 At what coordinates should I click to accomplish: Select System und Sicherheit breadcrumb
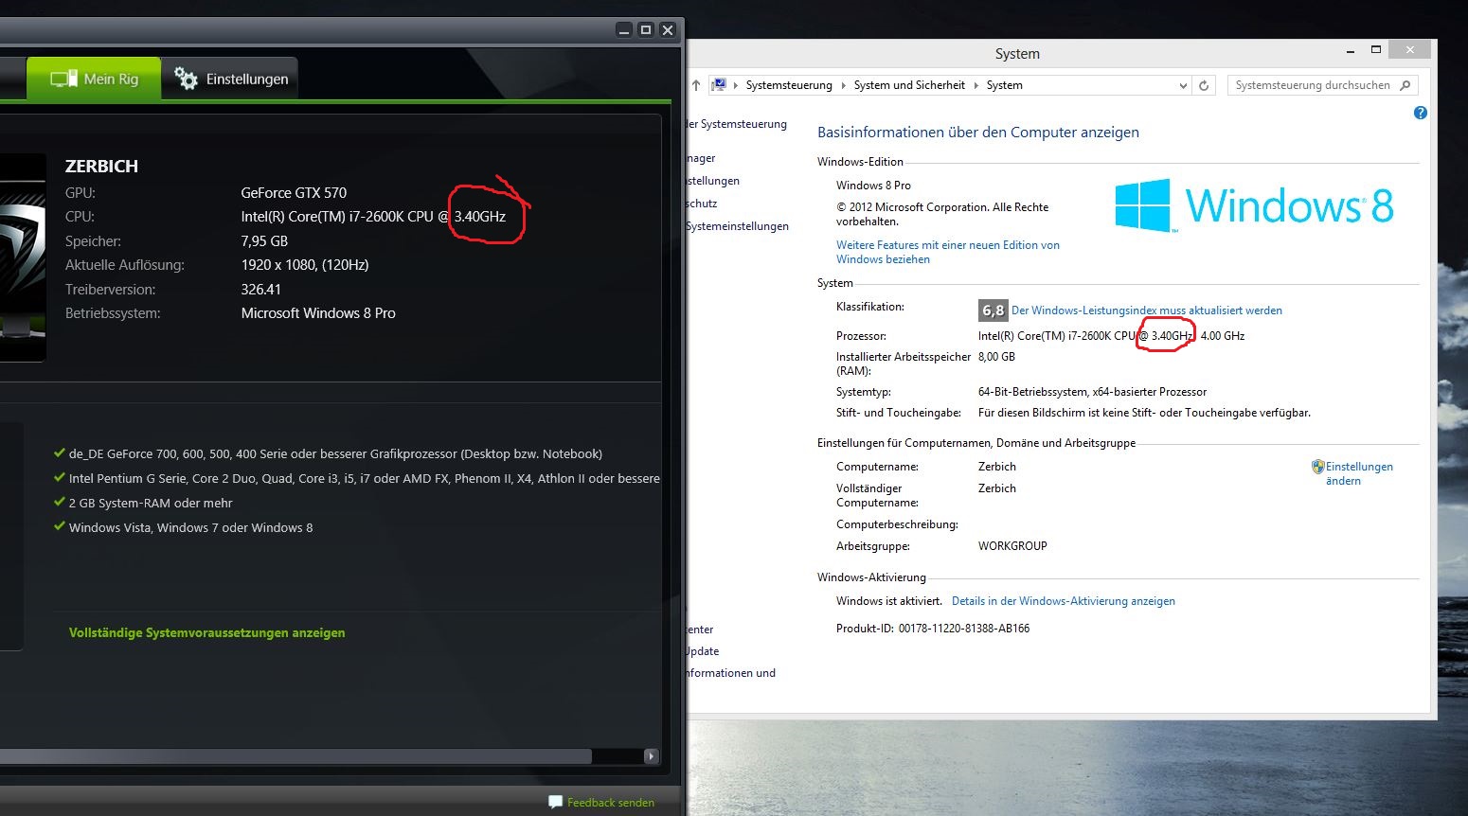pos(909,85)
